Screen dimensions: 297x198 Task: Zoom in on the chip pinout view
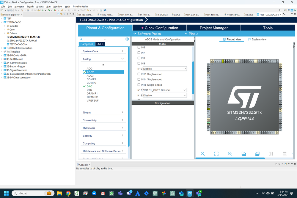tap(203, 154)
